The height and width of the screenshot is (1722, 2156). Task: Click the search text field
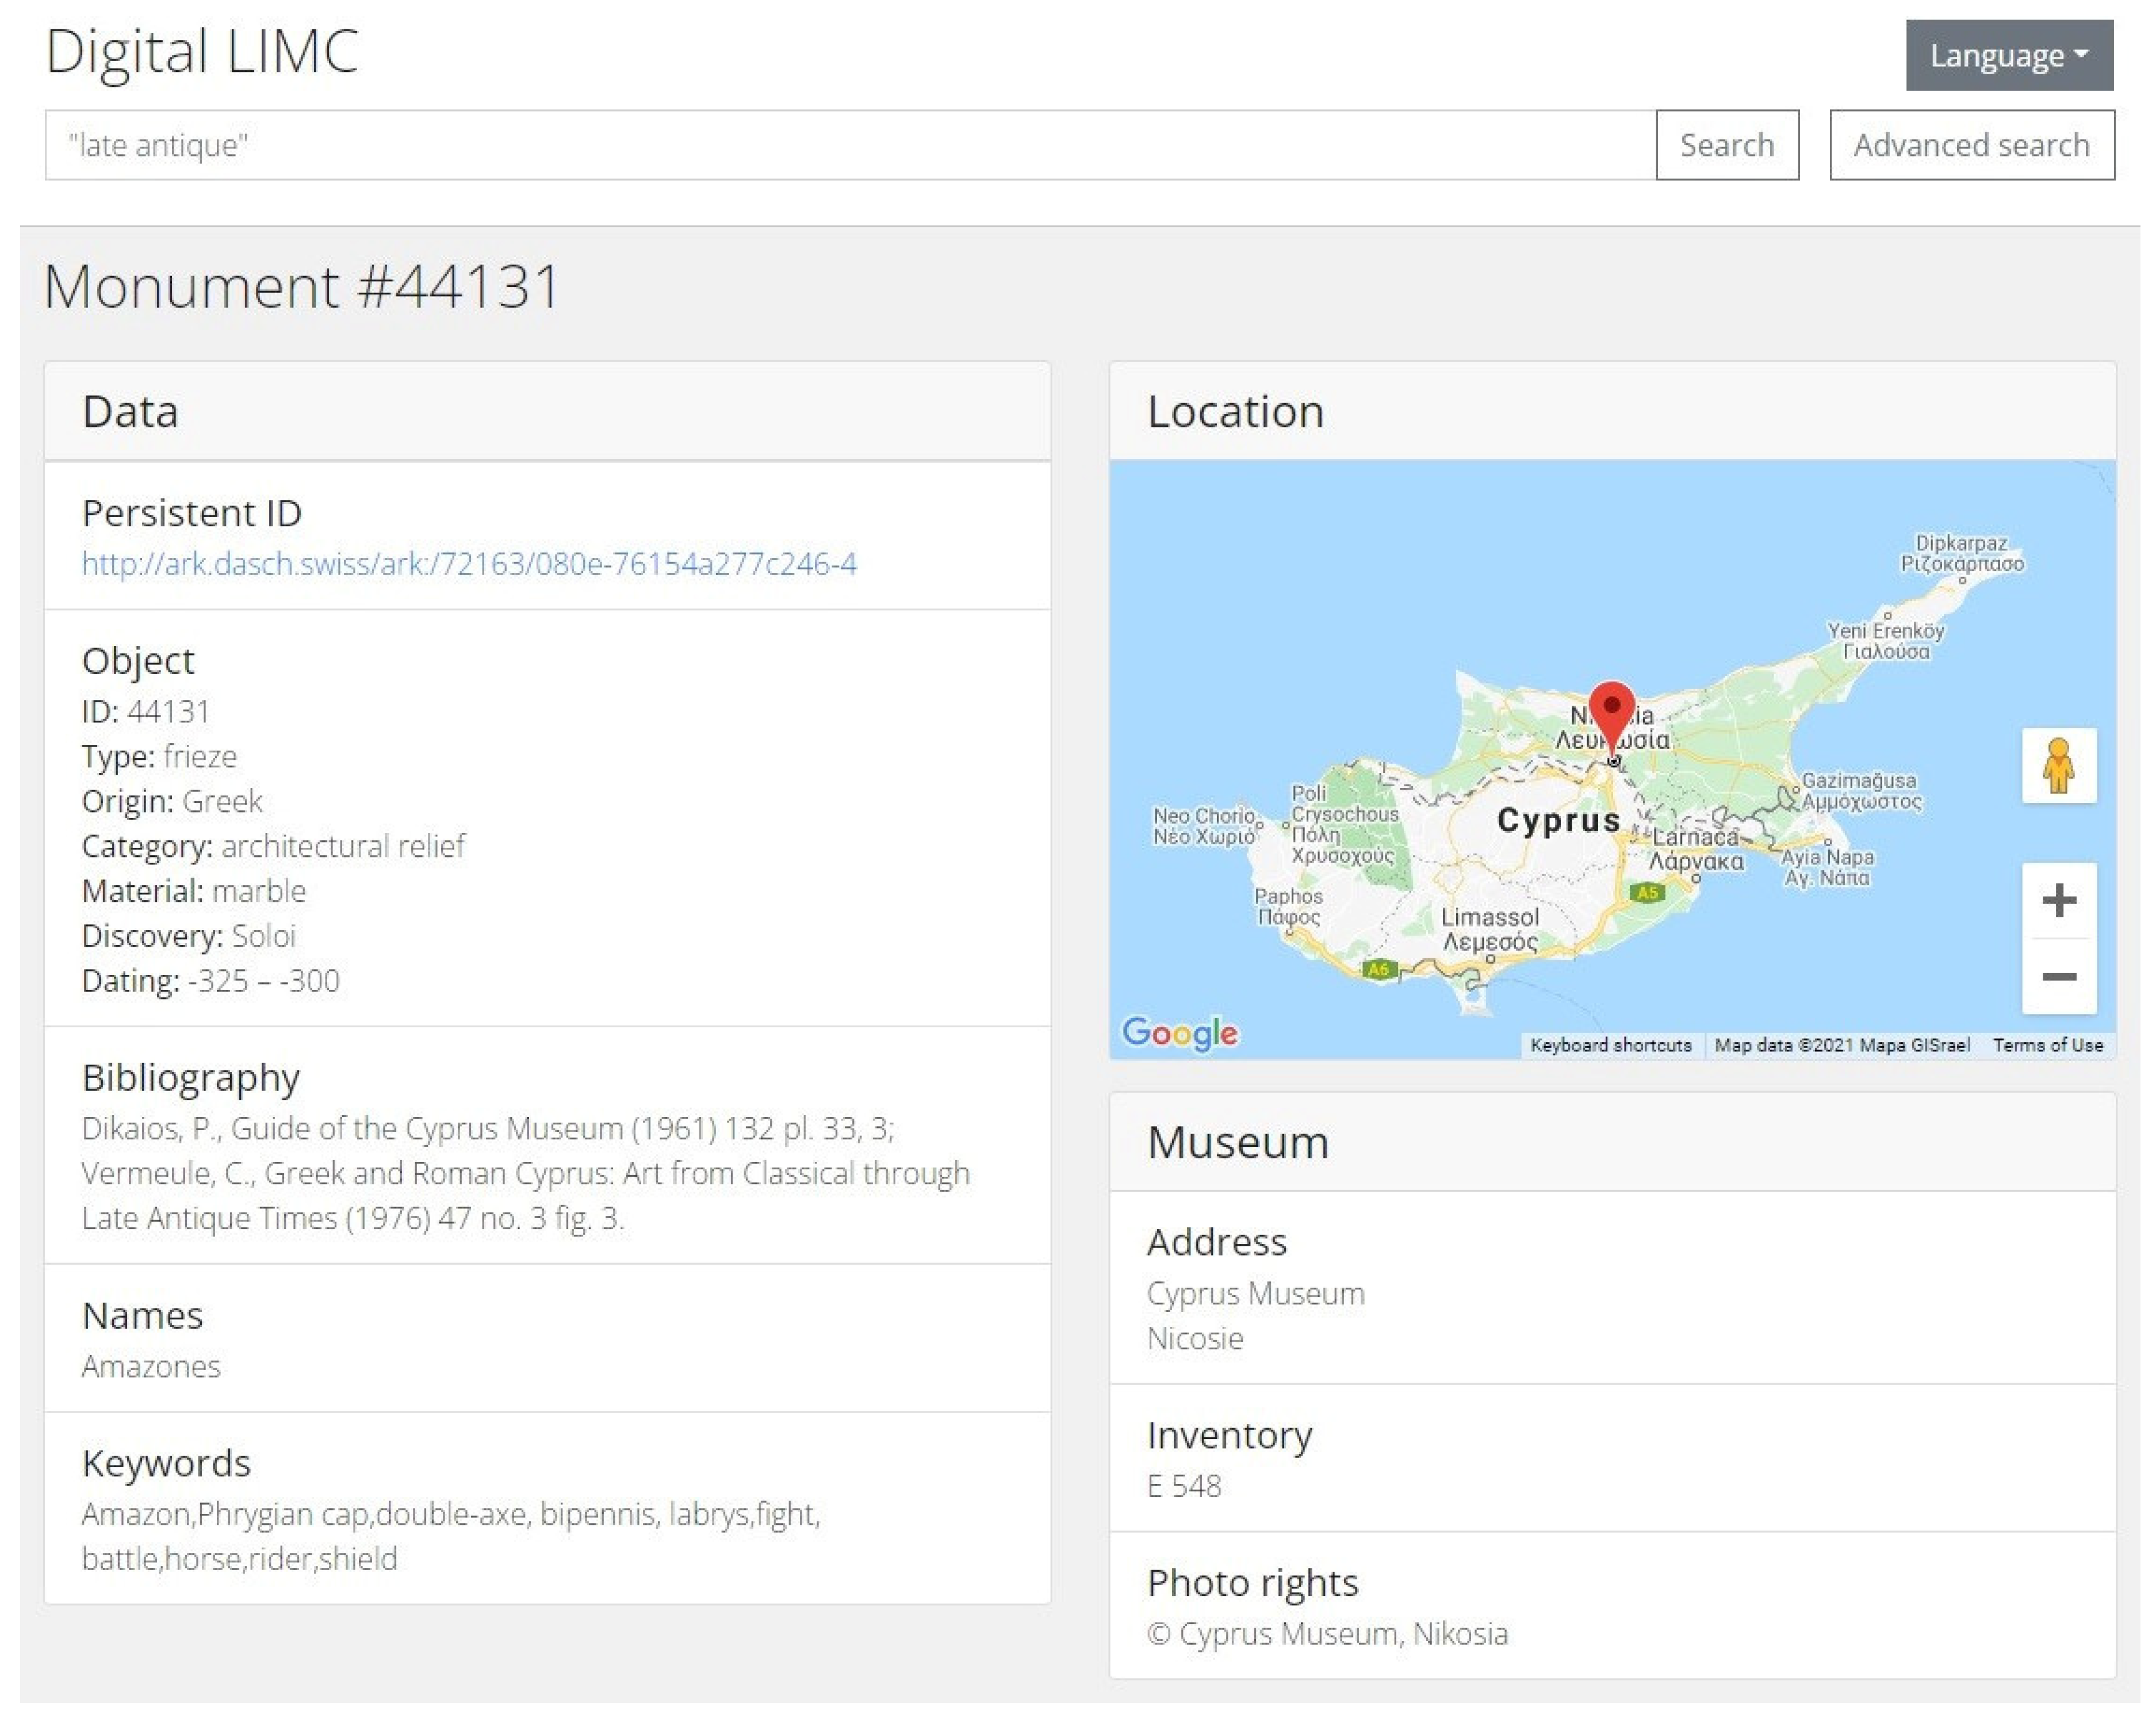coord(849,145)
